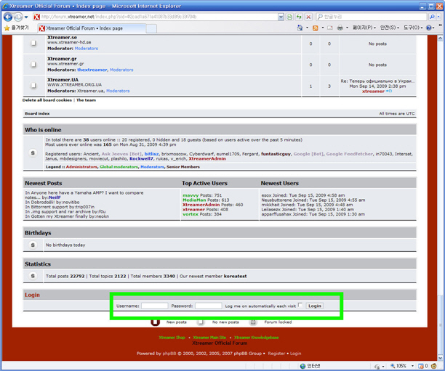Expand the Print options dropdown arrow
The height and width of the screenshot is (371, 445).
click(x=347, y=28)
